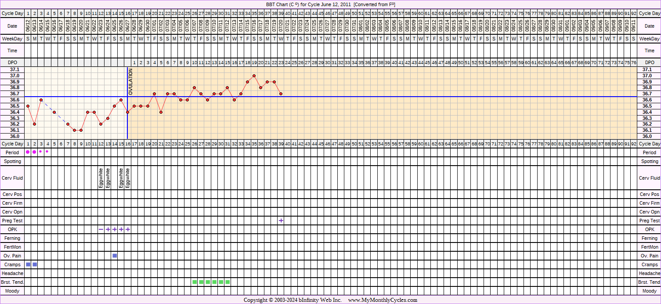Select the small Period dot on day 4
661x304 pixels.
tap(47, 152)
